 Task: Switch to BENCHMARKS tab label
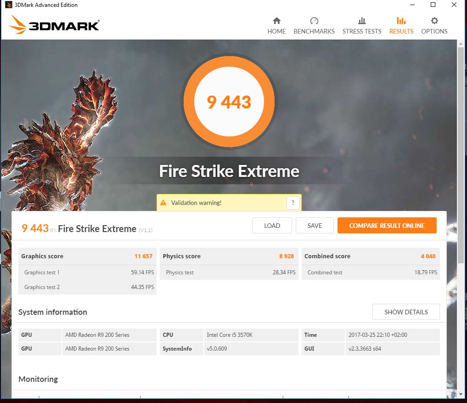point(314,31)
